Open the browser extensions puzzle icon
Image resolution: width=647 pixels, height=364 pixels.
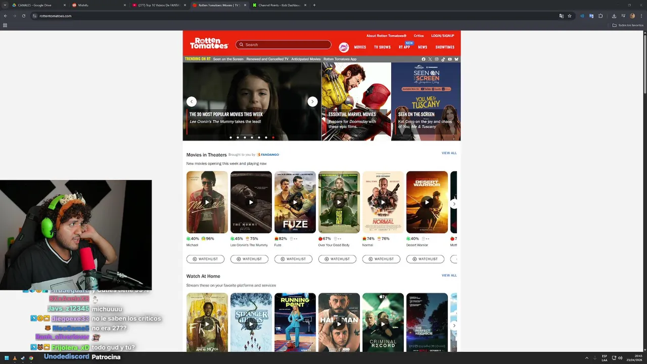pyautogui.click(x=600, y=16)
